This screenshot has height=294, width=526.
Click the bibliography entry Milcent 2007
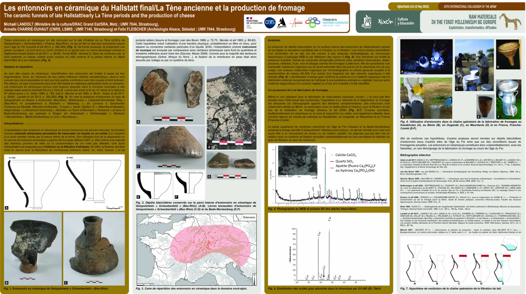[461, 231]
